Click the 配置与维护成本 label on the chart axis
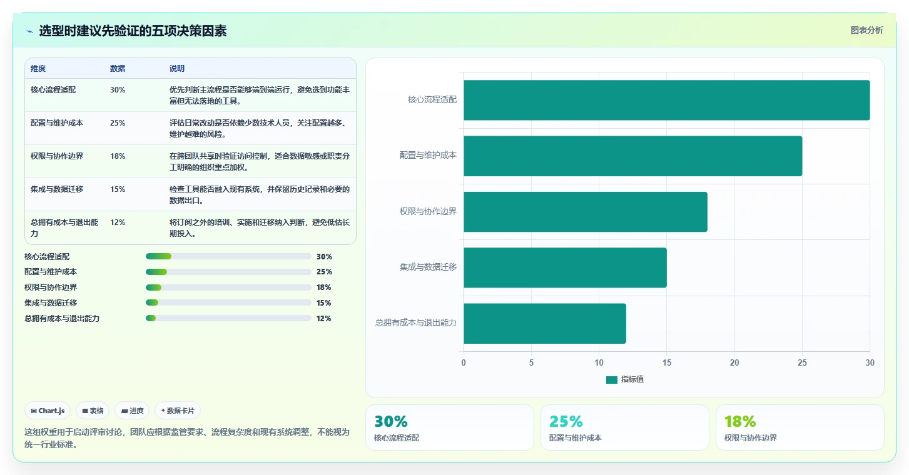 point(429,155)
